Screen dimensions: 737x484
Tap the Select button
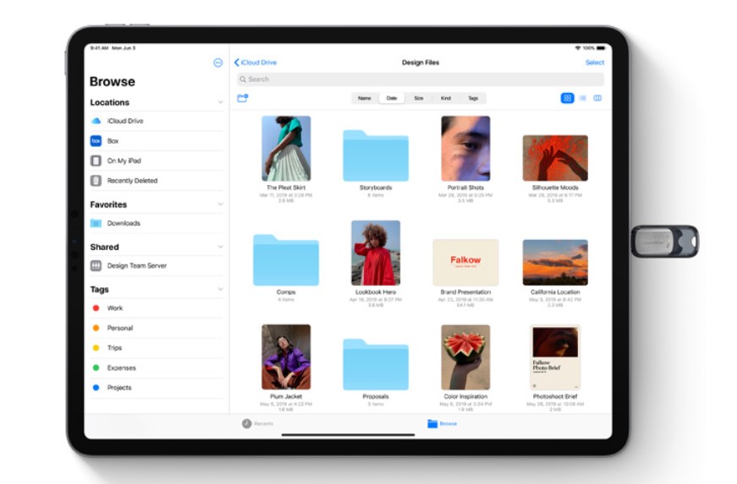594,63
